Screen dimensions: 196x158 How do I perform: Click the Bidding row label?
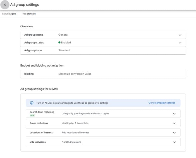29,74
